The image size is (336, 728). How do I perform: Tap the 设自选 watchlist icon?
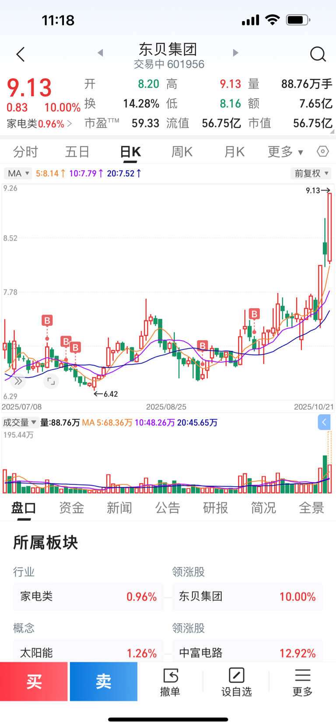pos(236,682)
